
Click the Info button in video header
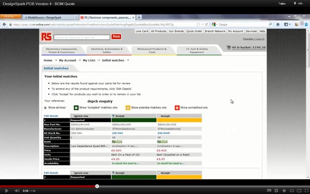(298, 3)
